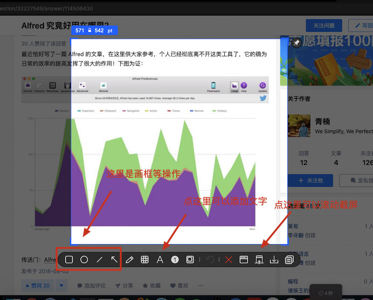Screen dimensions: 373x300
Task: Undo the last annotation
Action: click(x=210, y=260)
